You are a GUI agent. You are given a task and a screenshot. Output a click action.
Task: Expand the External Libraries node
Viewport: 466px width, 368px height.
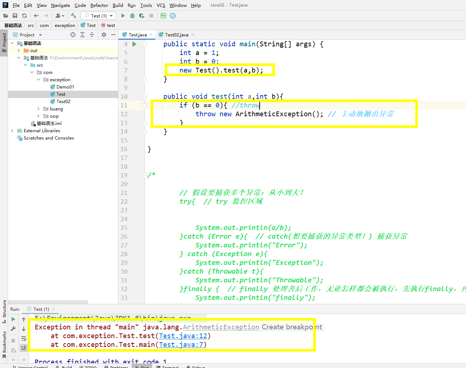click(x=12, y=131)
